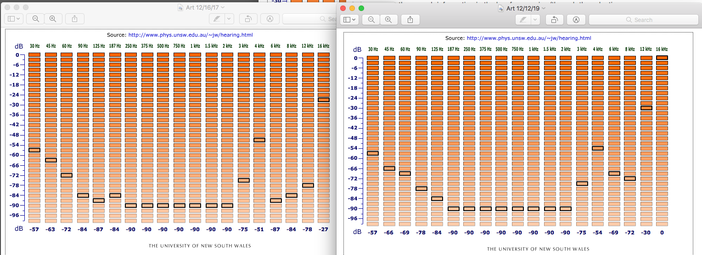Select highlight pen in Art 12/16/17 window
The height and width of the screenshot is (255, 702).
click(x=217, y=19)
